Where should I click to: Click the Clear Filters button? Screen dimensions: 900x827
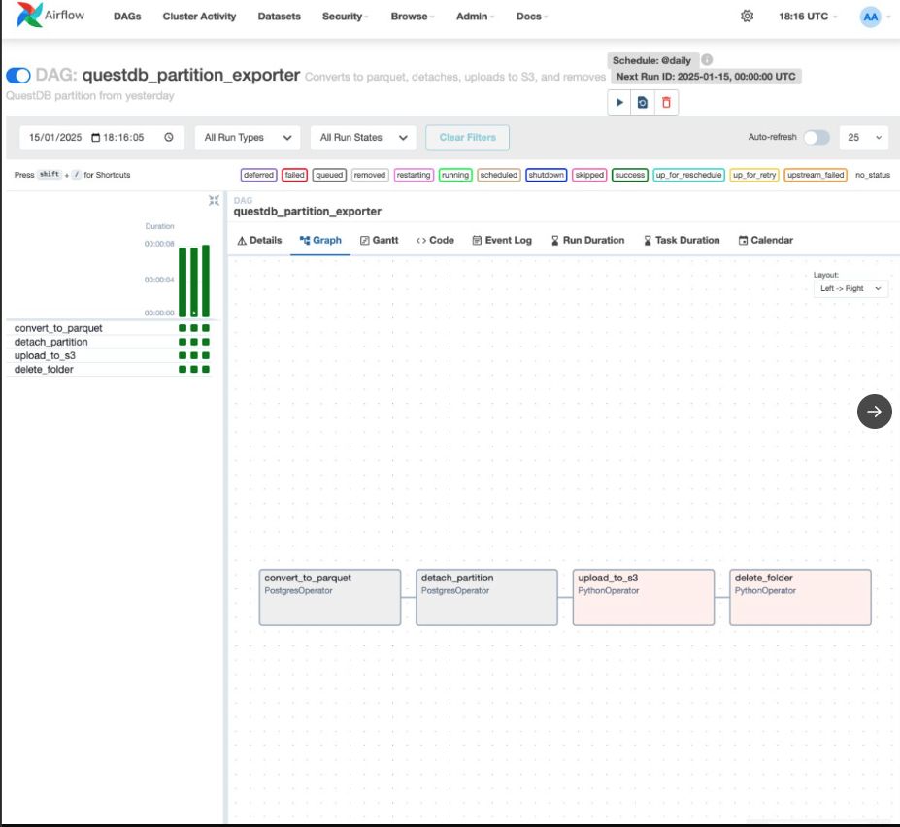pos(467,138)
